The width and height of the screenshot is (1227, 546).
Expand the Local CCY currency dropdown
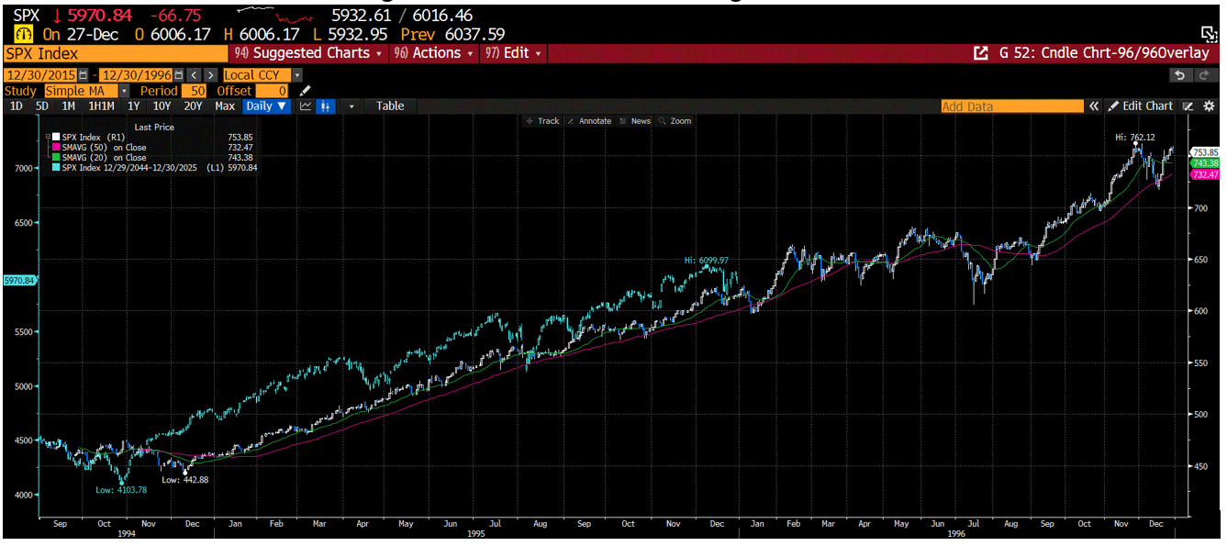coord(296,74)
